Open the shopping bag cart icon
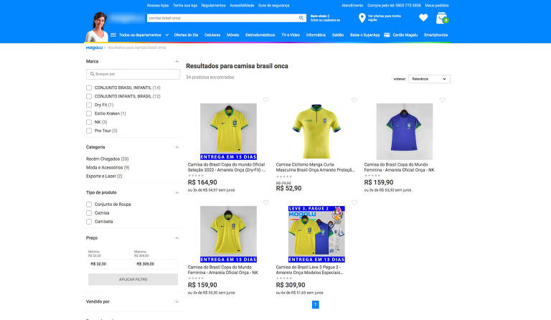 click(x=442, y=18)
